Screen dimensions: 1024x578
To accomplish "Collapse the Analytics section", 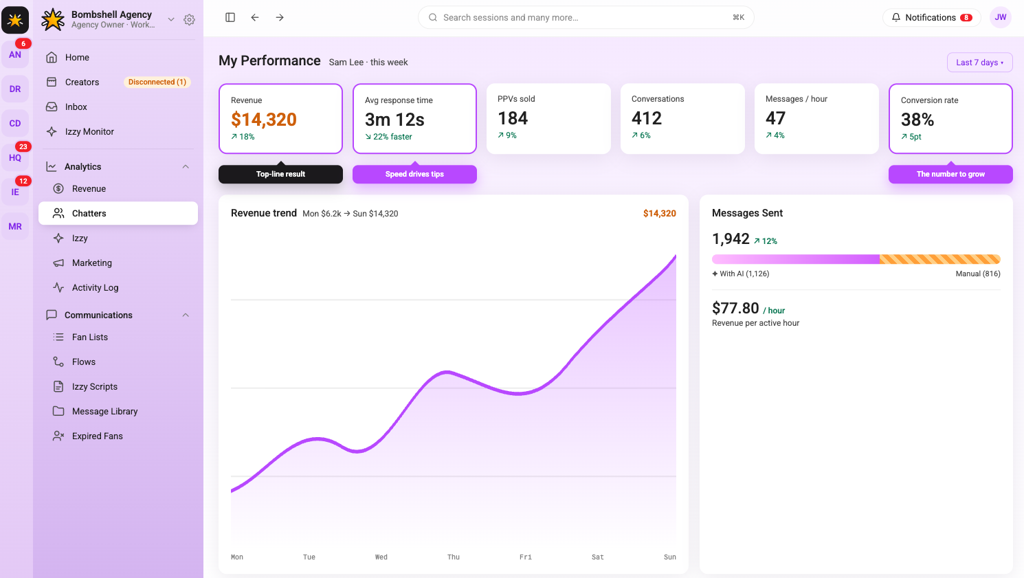I will 186,166.
